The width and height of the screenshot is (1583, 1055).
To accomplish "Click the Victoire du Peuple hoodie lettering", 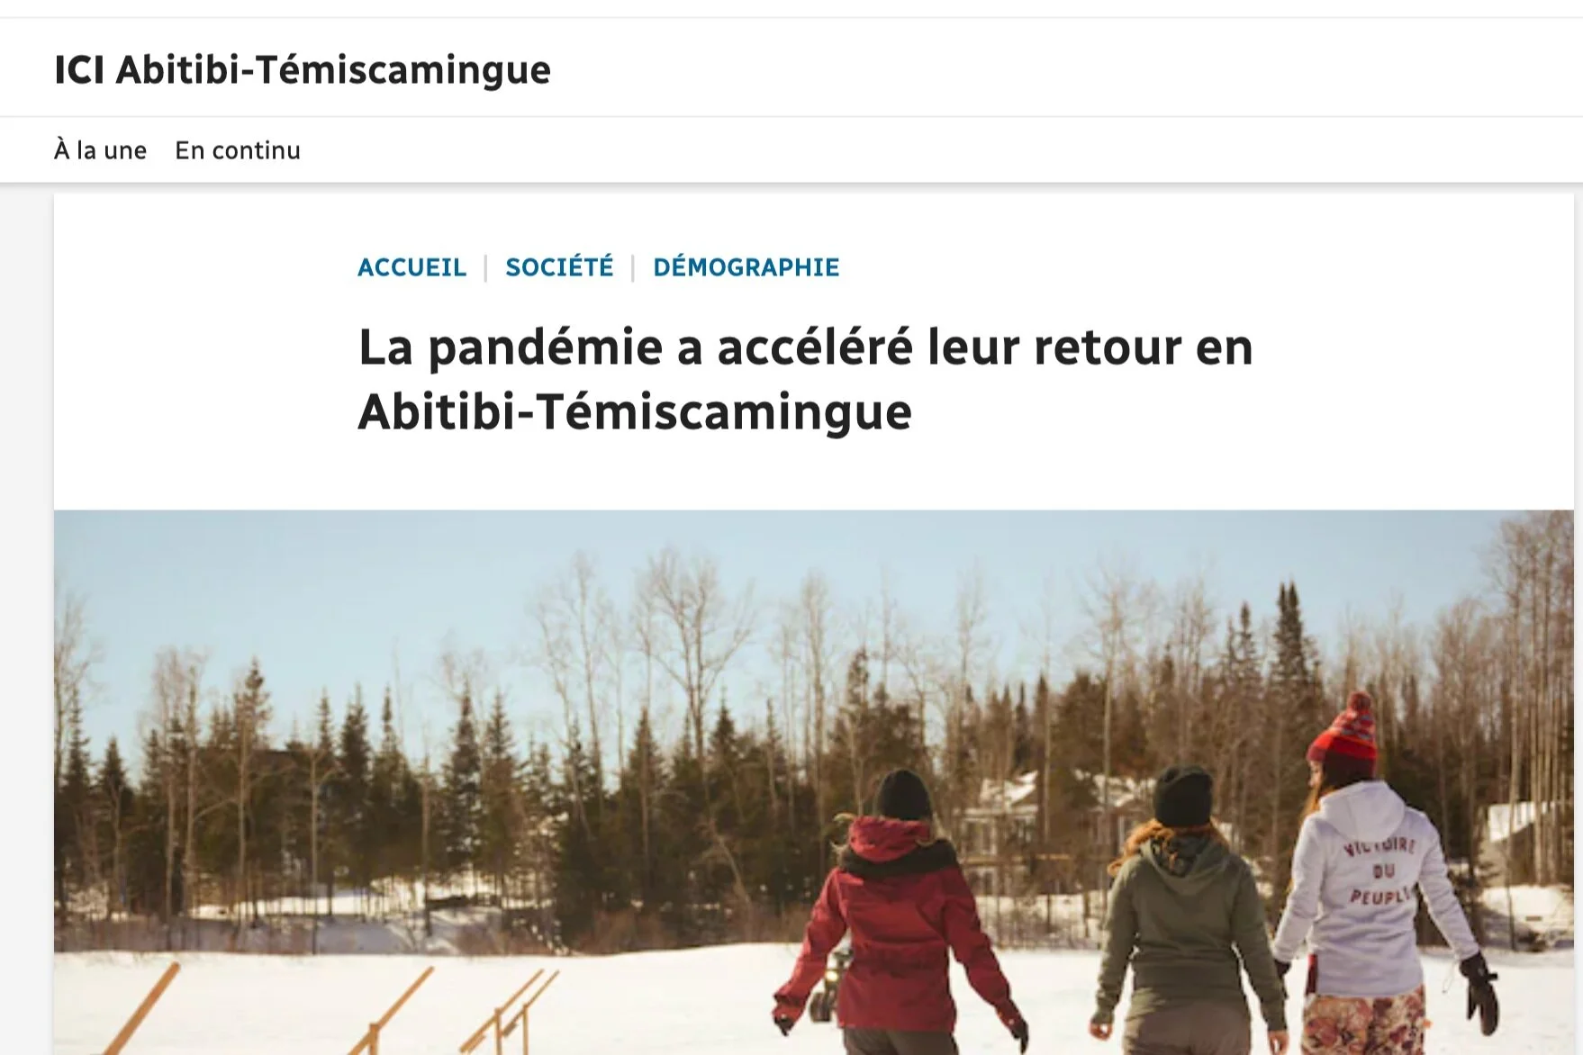I will [1379, 870].
